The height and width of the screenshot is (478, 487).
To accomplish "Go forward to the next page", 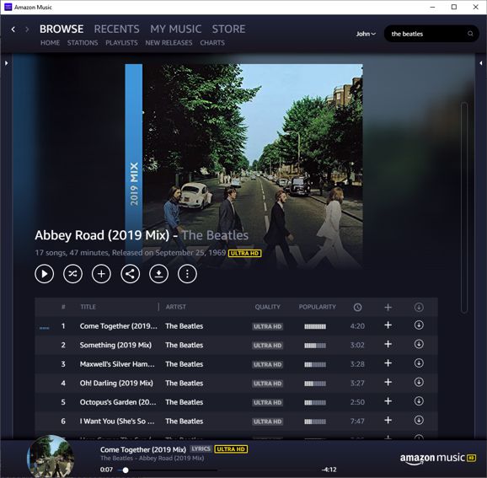I will click(x=27, y=30).
